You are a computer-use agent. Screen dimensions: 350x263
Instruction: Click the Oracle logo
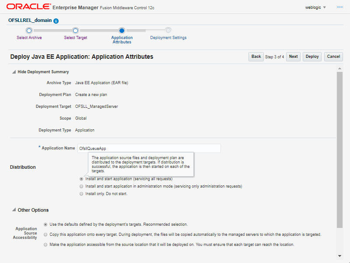(x=28, y=7)
